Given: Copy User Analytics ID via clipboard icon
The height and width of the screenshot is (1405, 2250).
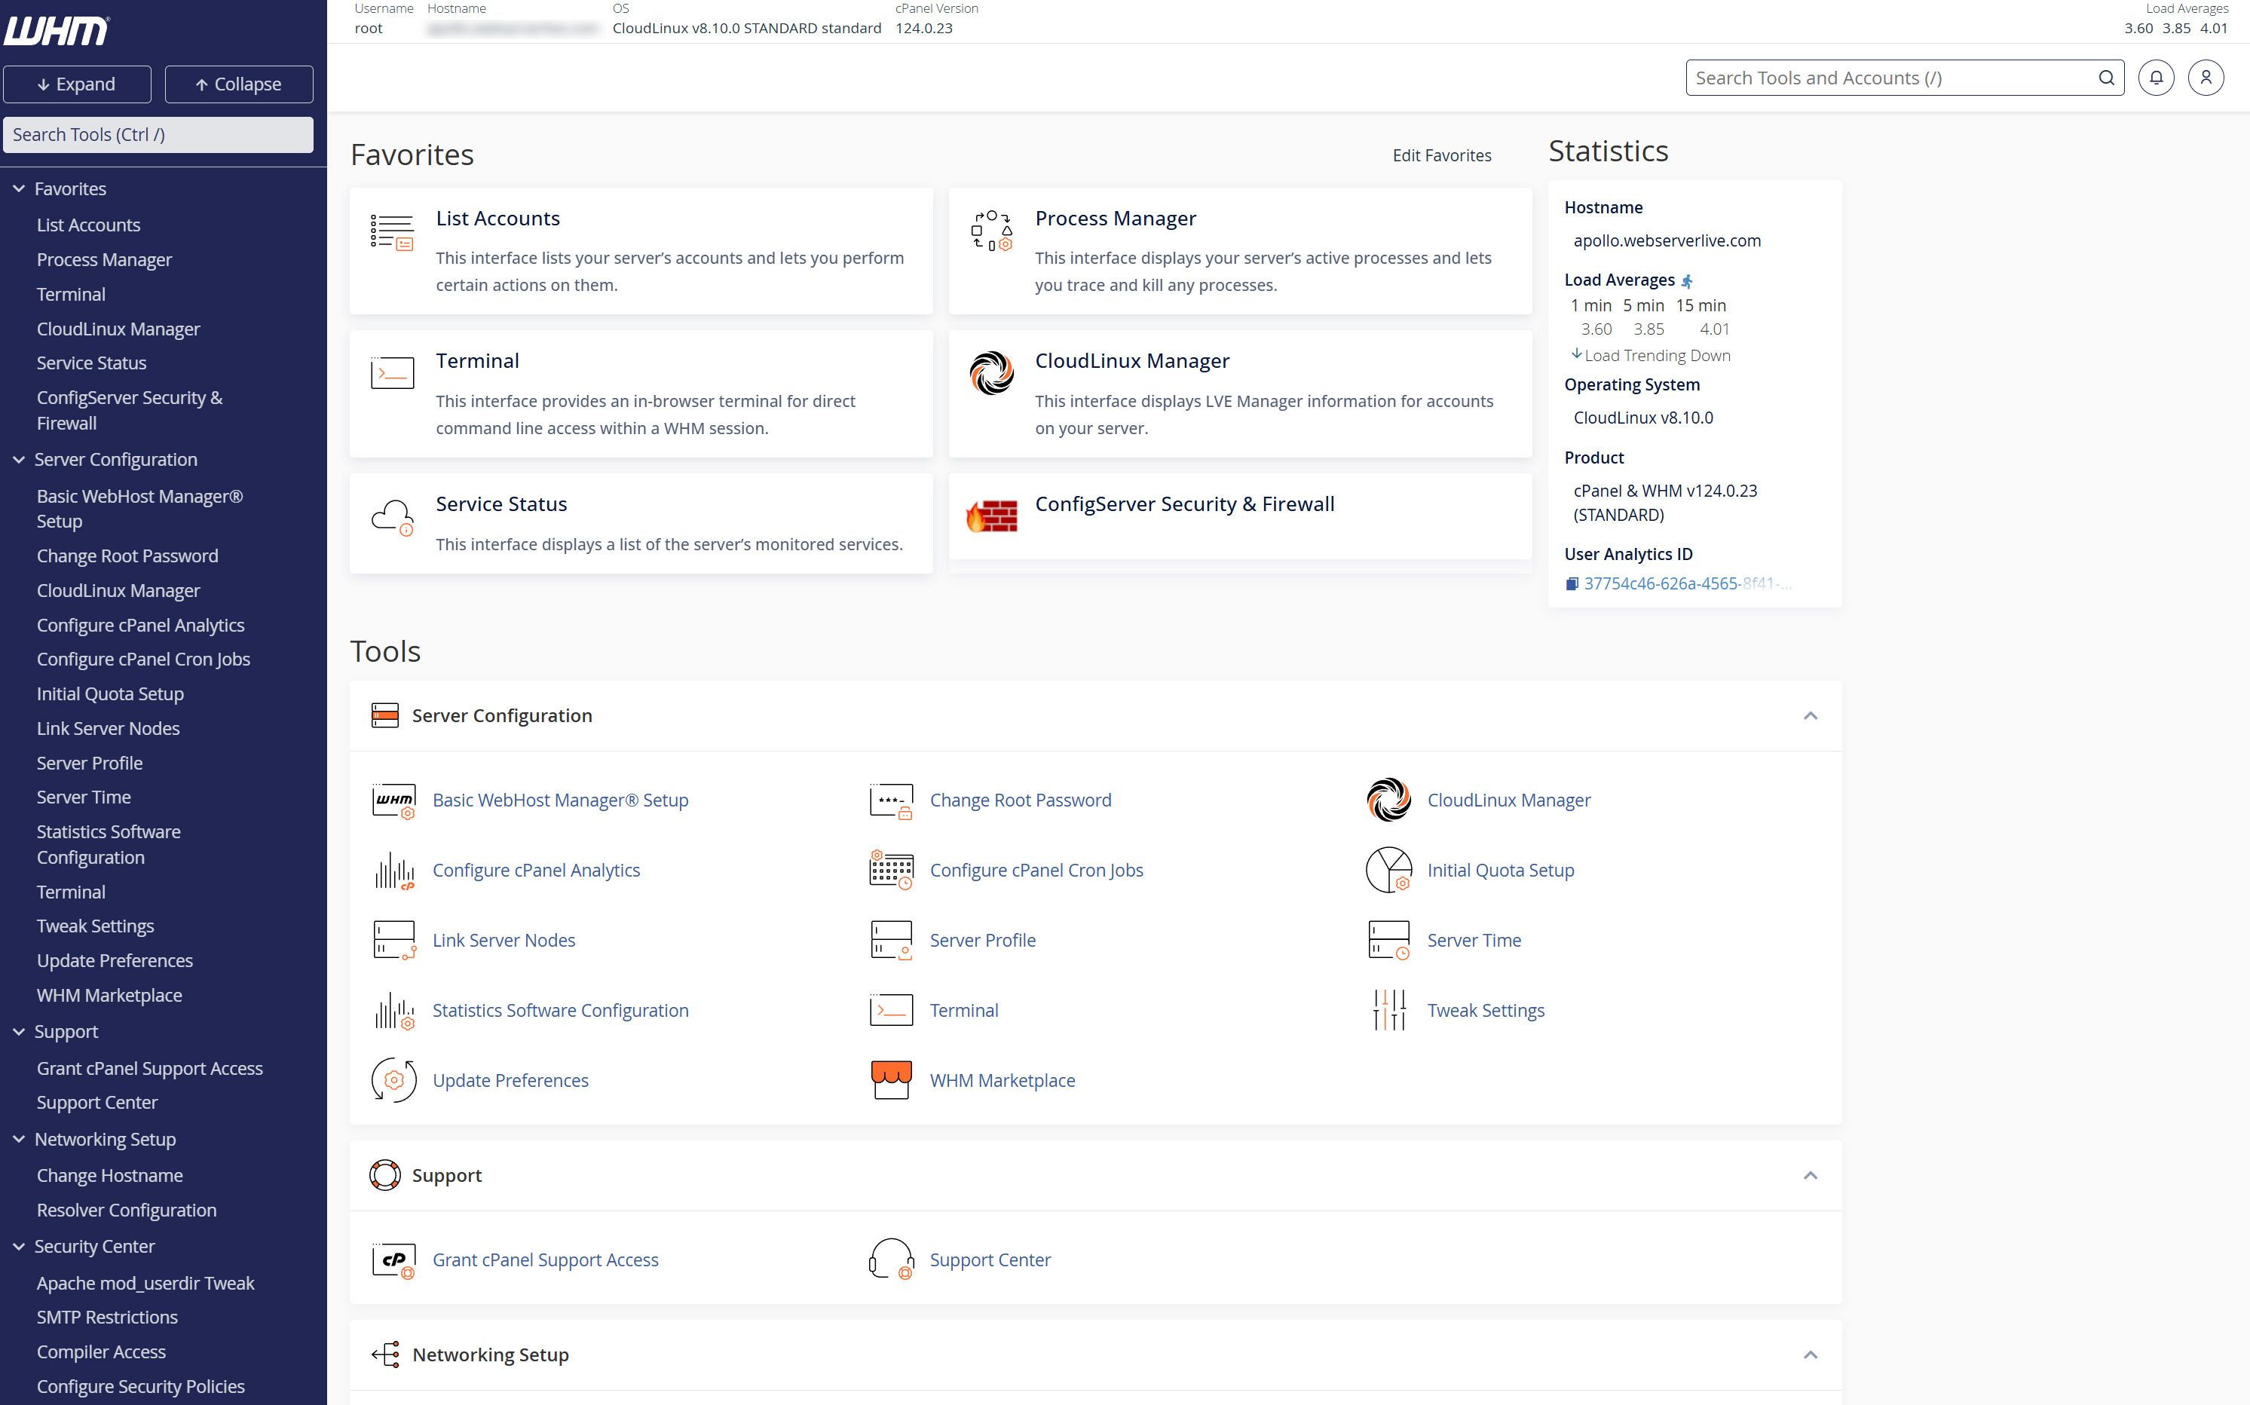Looking at the screenshot, I should (x=1572, y=583).
